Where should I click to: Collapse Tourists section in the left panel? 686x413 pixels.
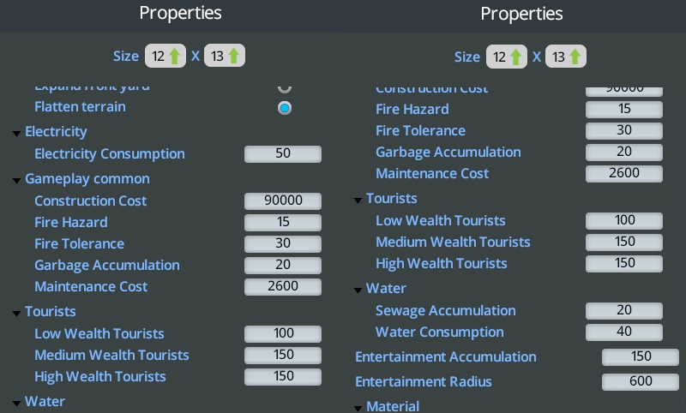click(17, 313)
